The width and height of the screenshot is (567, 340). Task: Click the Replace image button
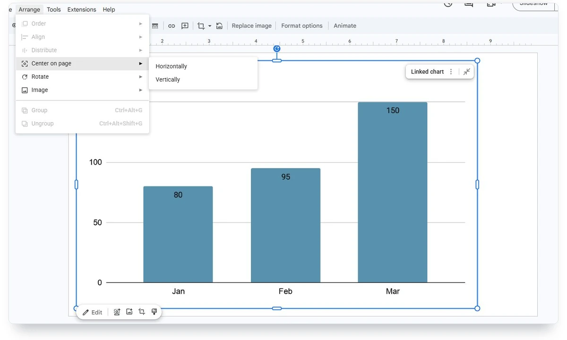click(x=252, y=26)
